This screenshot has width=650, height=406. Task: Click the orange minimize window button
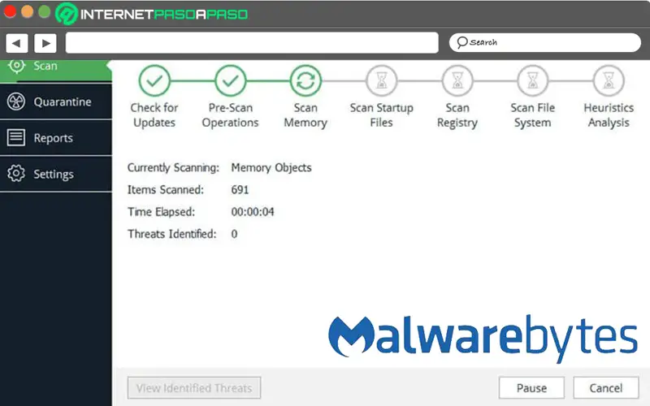coord(28,11)
